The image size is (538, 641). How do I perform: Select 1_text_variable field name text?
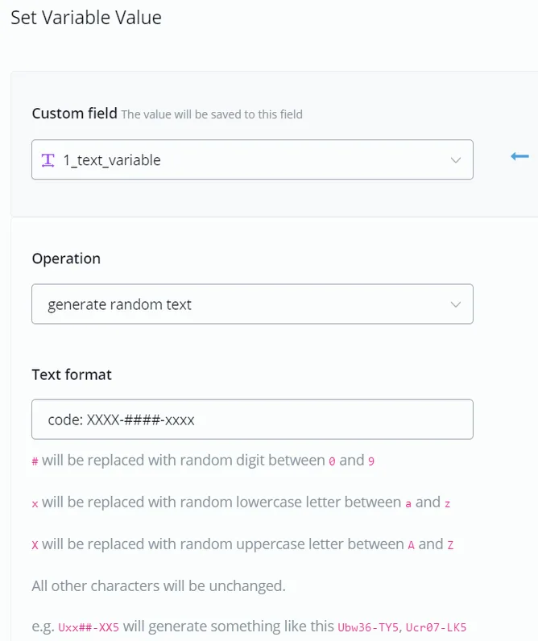pyautogui.click(x=112, y=160)
